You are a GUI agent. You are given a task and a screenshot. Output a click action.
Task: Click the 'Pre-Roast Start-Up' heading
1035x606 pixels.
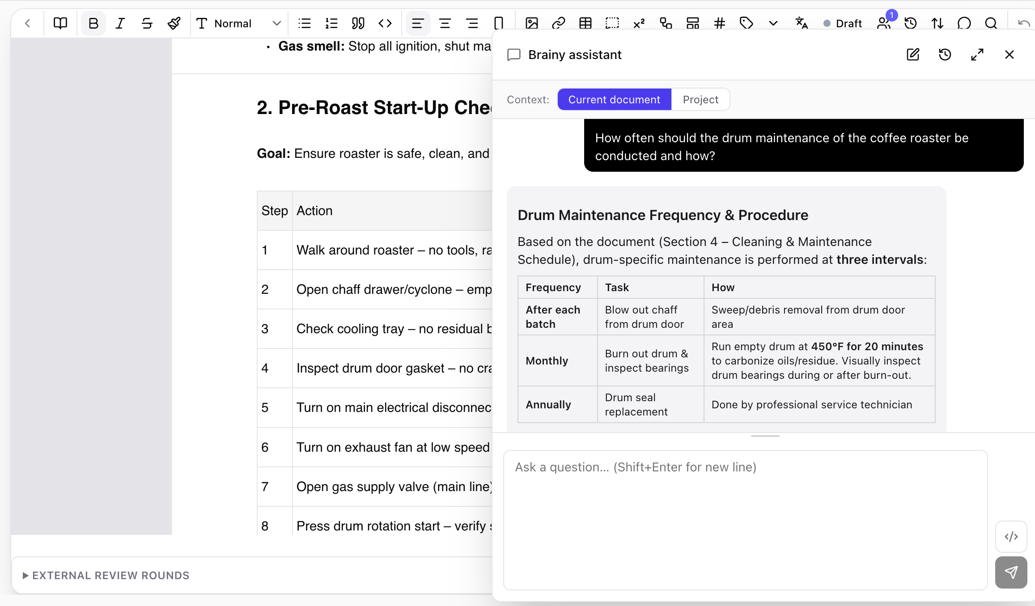coord(374,108)
